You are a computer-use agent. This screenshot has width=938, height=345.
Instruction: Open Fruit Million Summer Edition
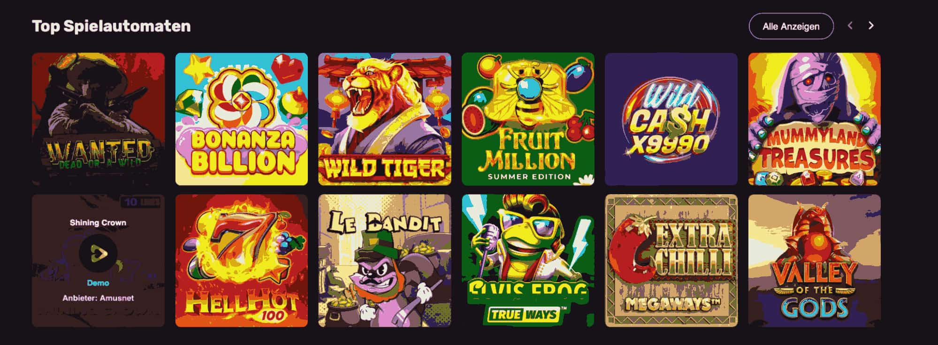pyautogui.click(x=528, y=119)
